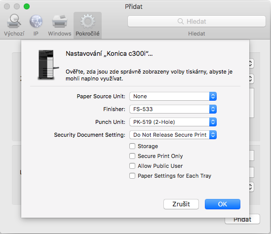
Task: Enable the Storage checkbox
Action: click(x=132, y=146)
